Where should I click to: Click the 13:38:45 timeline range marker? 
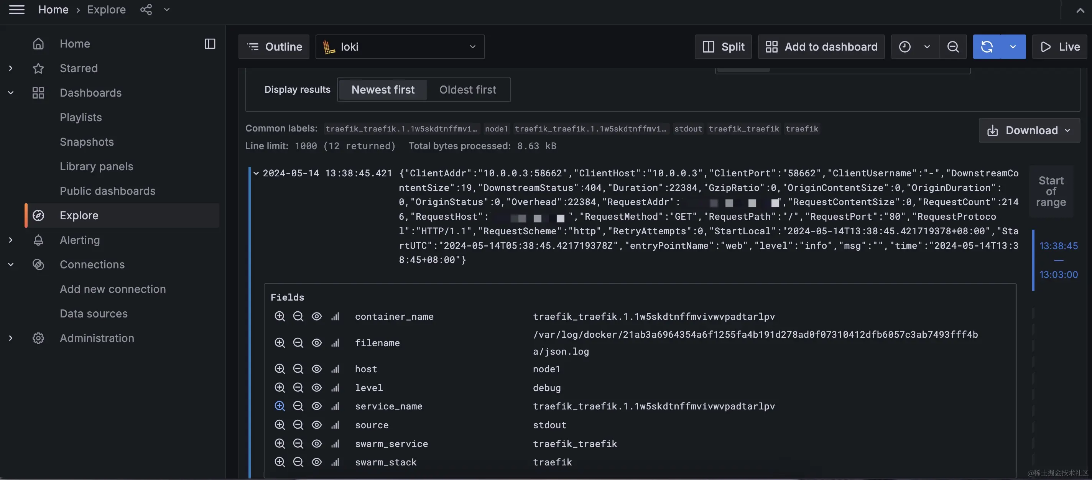point(1058,246)
